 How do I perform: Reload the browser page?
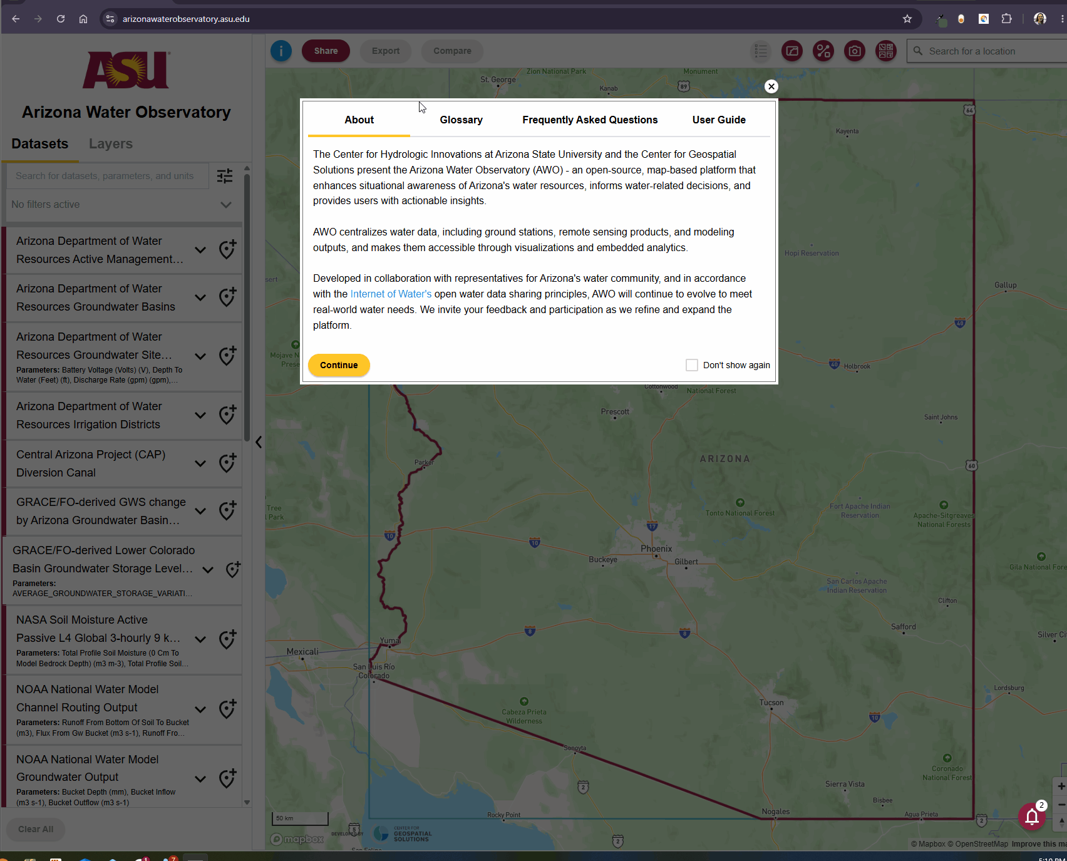tap(61, 19)
